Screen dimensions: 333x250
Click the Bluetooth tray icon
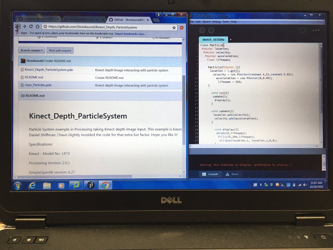point(261,185)
